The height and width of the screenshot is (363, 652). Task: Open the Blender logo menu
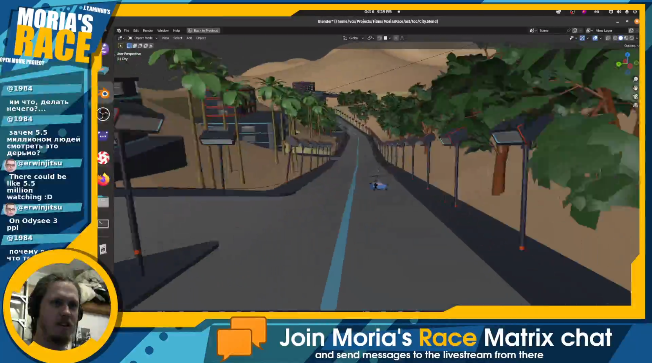tap(119, 31)
